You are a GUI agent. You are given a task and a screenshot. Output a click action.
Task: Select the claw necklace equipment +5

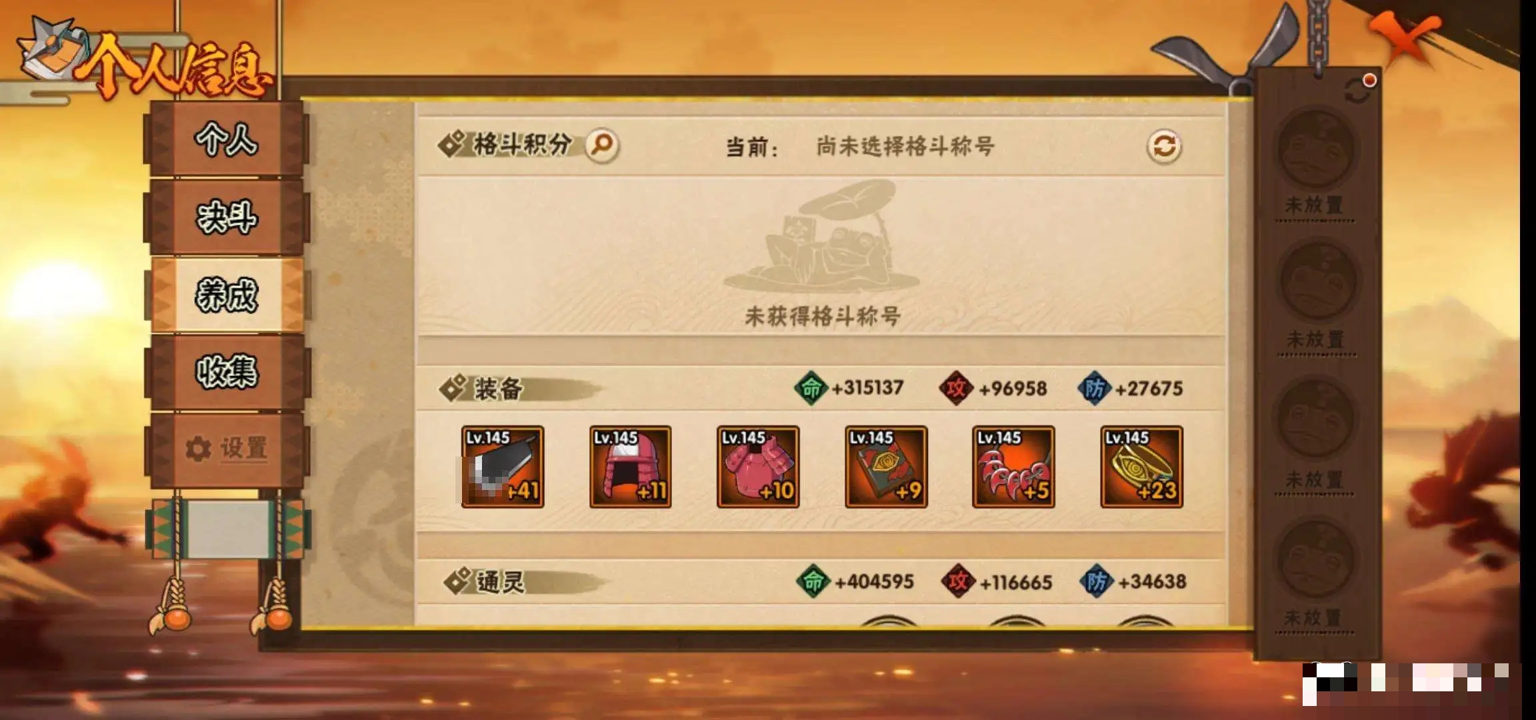click(x=1013, y=467)
